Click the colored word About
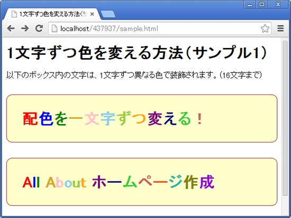291x218 pixels. coord(66,183)
